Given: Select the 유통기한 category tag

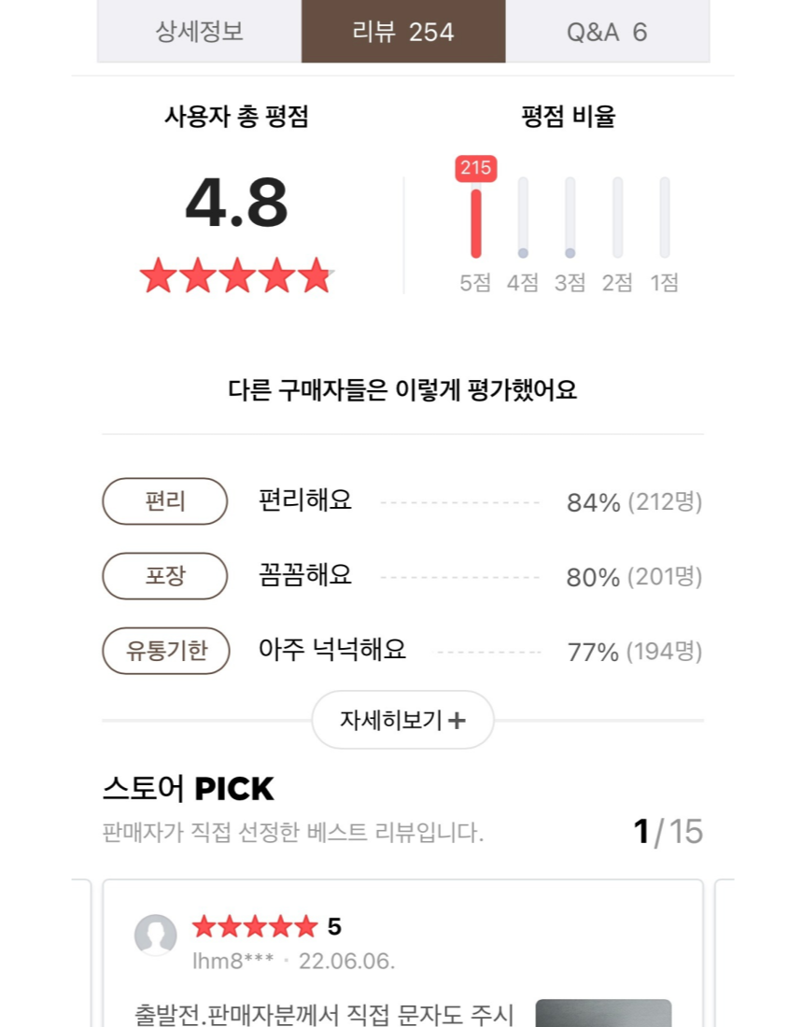Looking at the screenshot, I should (x=165, y=651).
